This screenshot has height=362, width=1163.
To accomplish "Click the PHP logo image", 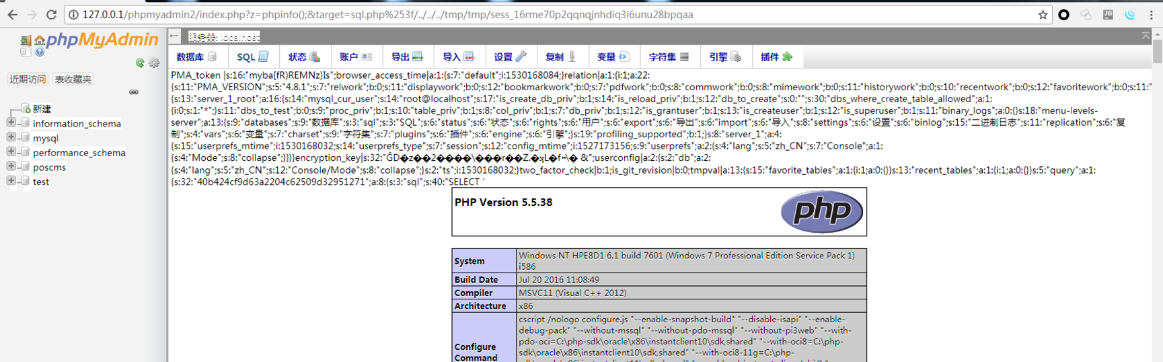I will 821,211.
